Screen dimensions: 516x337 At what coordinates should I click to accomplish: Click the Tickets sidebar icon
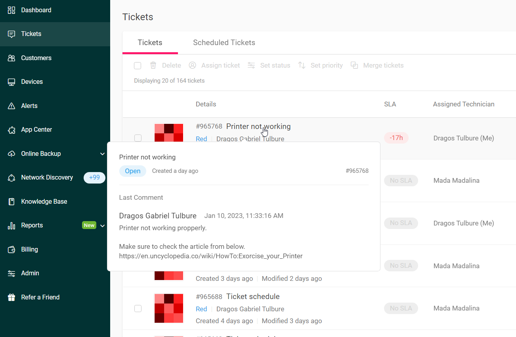coord(11,34)
